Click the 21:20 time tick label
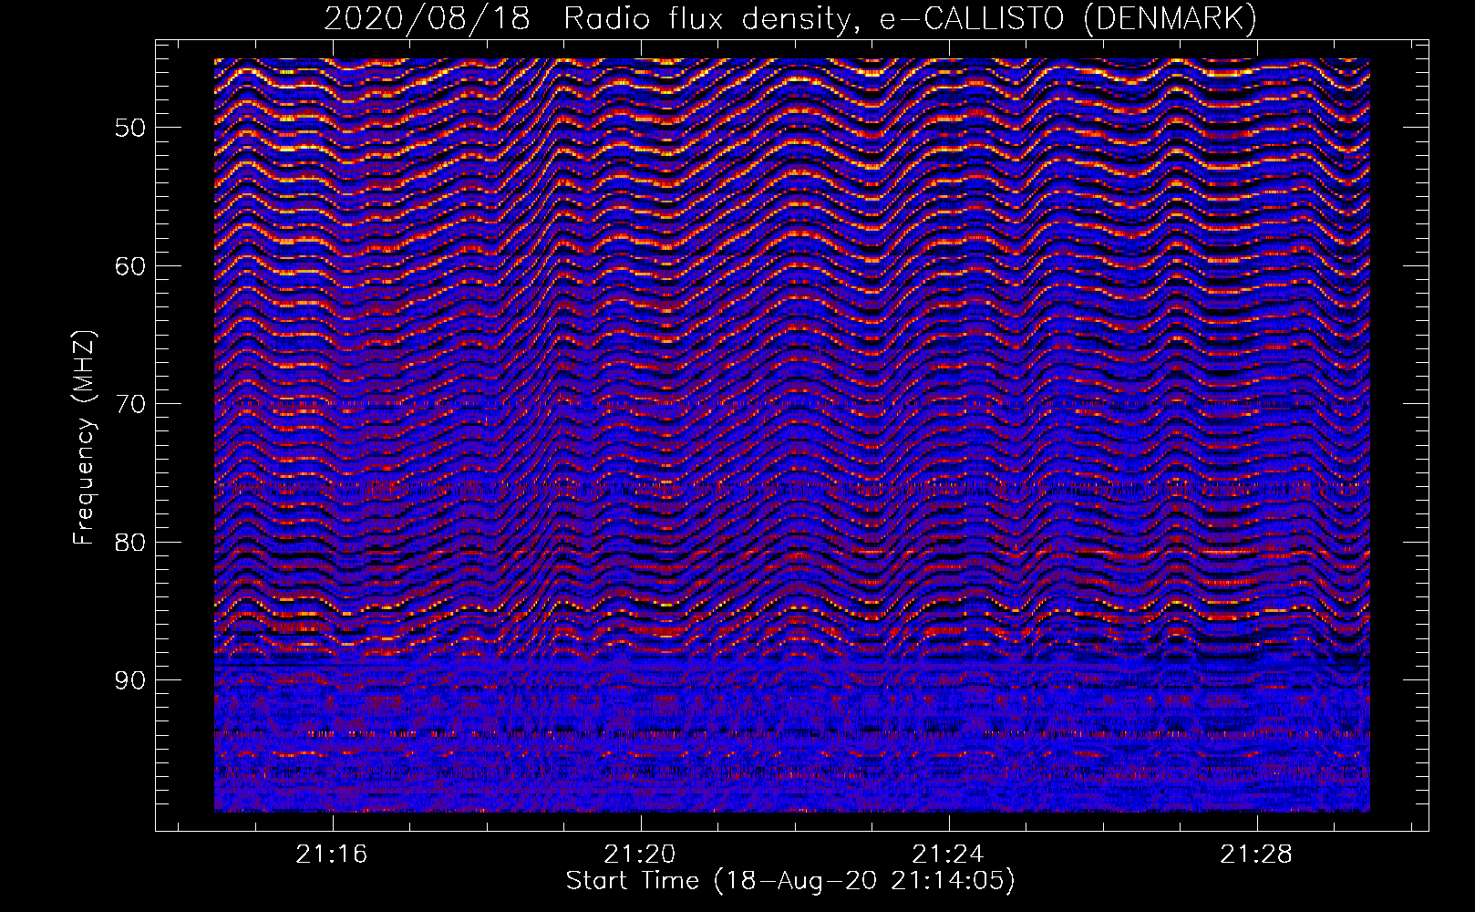1475x912 pixels. pyautogui.click(x=640, y=854)
